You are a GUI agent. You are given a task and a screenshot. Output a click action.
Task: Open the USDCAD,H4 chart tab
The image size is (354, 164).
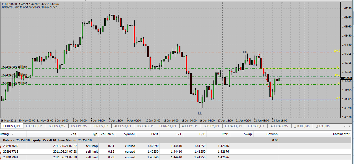[x=145, y=126]
